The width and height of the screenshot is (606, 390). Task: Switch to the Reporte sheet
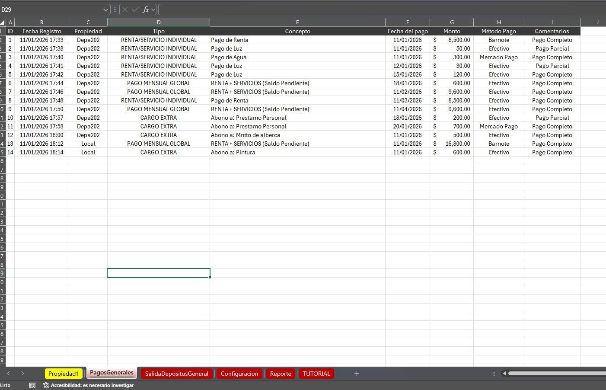(281, 373)
